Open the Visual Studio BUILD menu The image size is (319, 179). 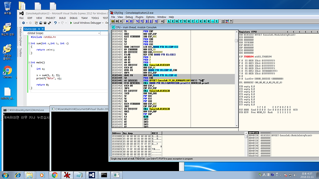click(62, 18)
